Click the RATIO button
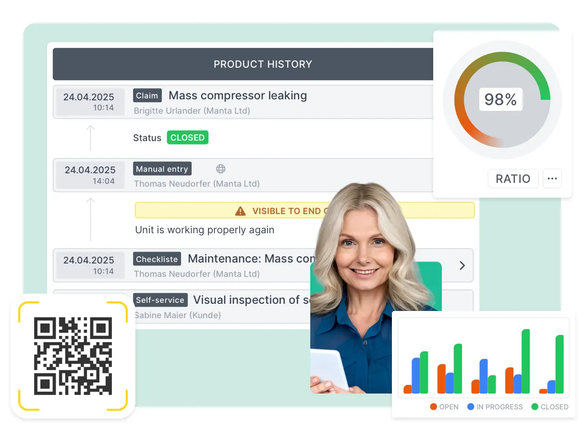The height and width of the screenshot is (430, 584). pyautogui.click(x=513, y=179)
